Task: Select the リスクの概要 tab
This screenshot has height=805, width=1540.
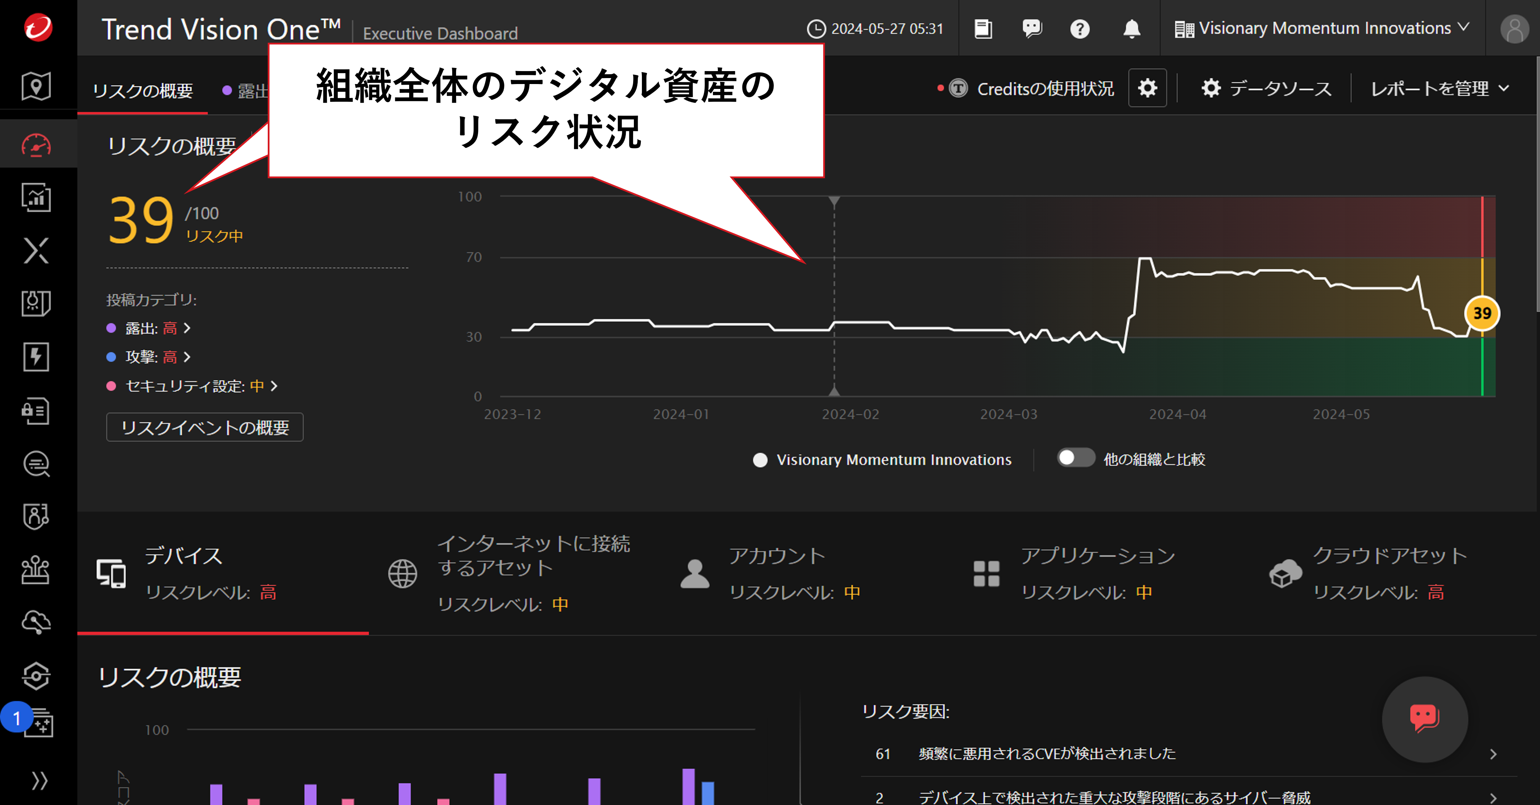Action: pos(143,91)
